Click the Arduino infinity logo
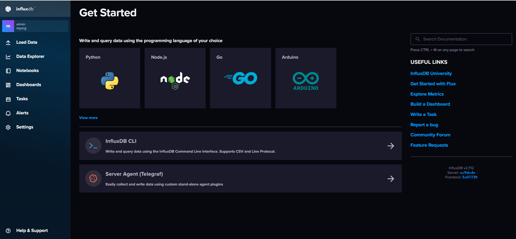The height and width of the screenshot is (239, 516). (x=306, y=81)
